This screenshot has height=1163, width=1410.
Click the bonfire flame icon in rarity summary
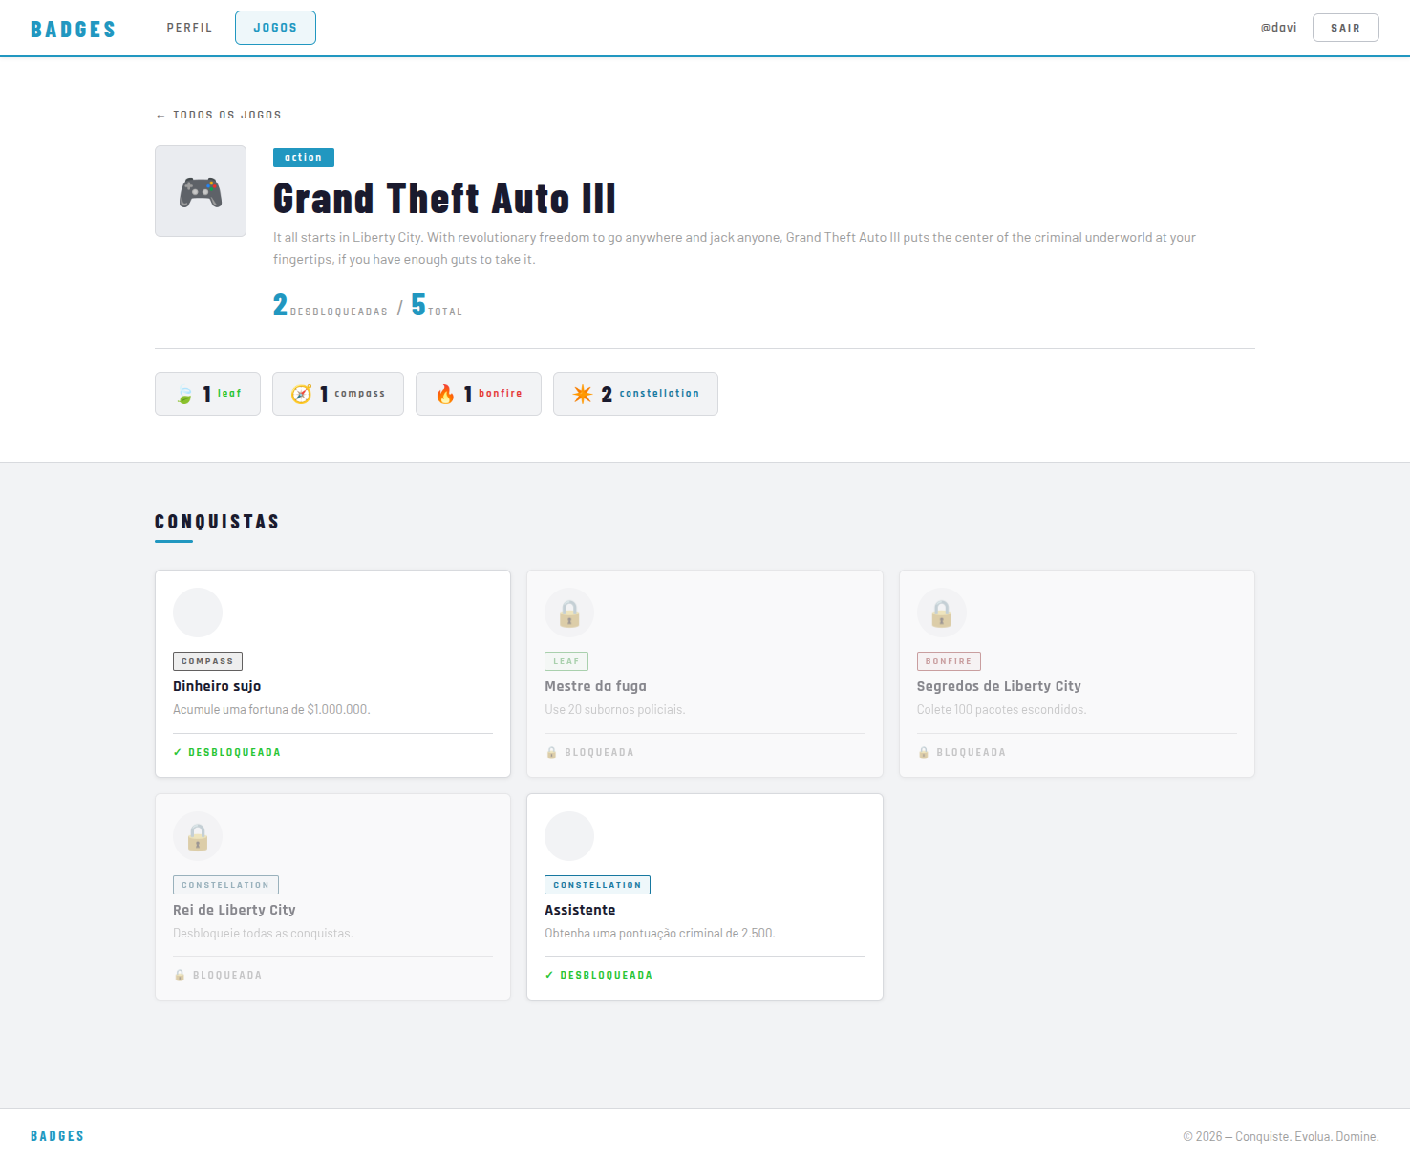coord(445,394)
